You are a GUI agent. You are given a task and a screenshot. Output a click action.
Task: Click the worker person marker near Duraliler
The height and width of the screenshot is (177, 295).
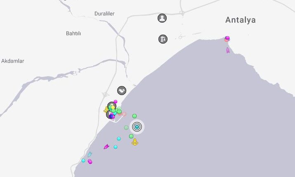click(x=162, y=18)
